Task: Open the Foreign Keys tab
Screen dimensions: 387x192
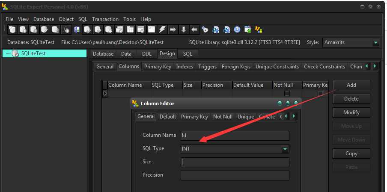Action: [x=236, y=67]
